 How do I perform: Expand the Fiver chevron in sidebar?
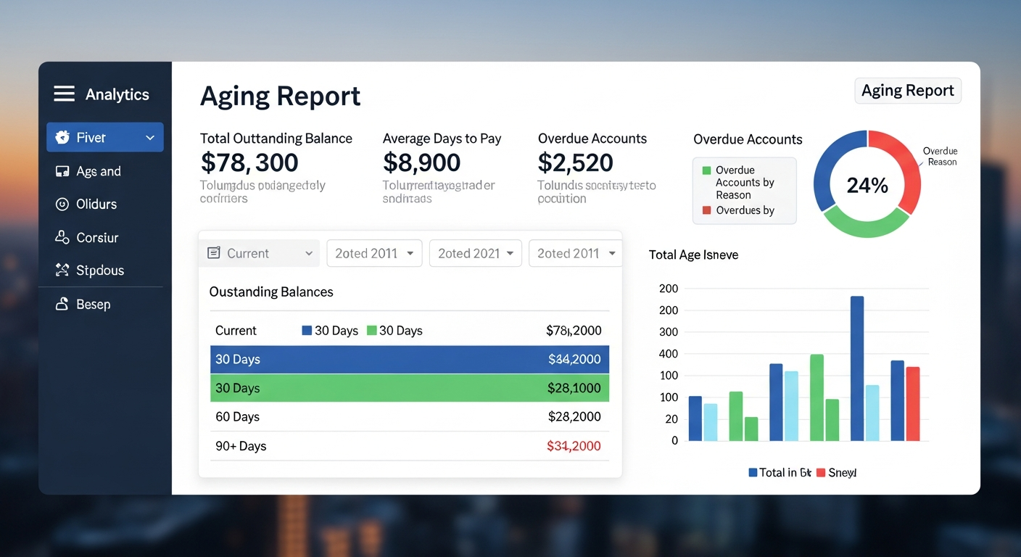tap(150, 138)
